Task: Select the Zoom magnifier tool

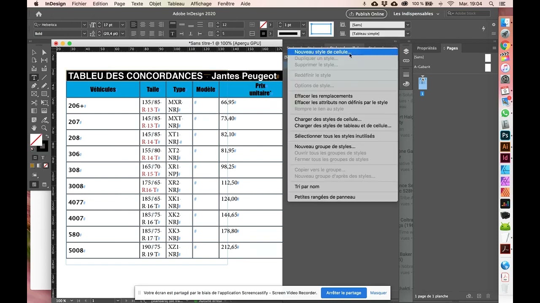Action: [44, 128]
